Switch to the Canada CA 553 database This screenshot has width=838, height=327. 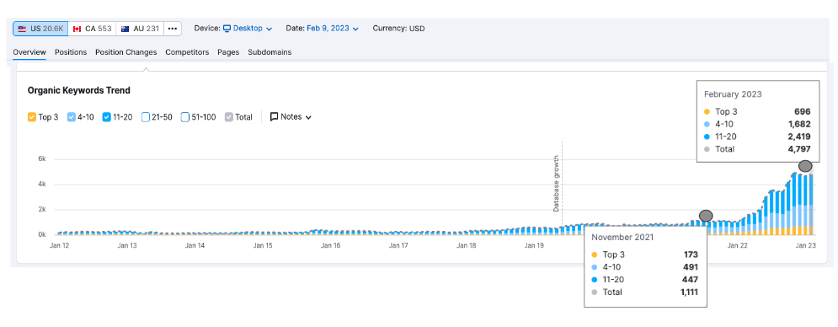point(92,29)
